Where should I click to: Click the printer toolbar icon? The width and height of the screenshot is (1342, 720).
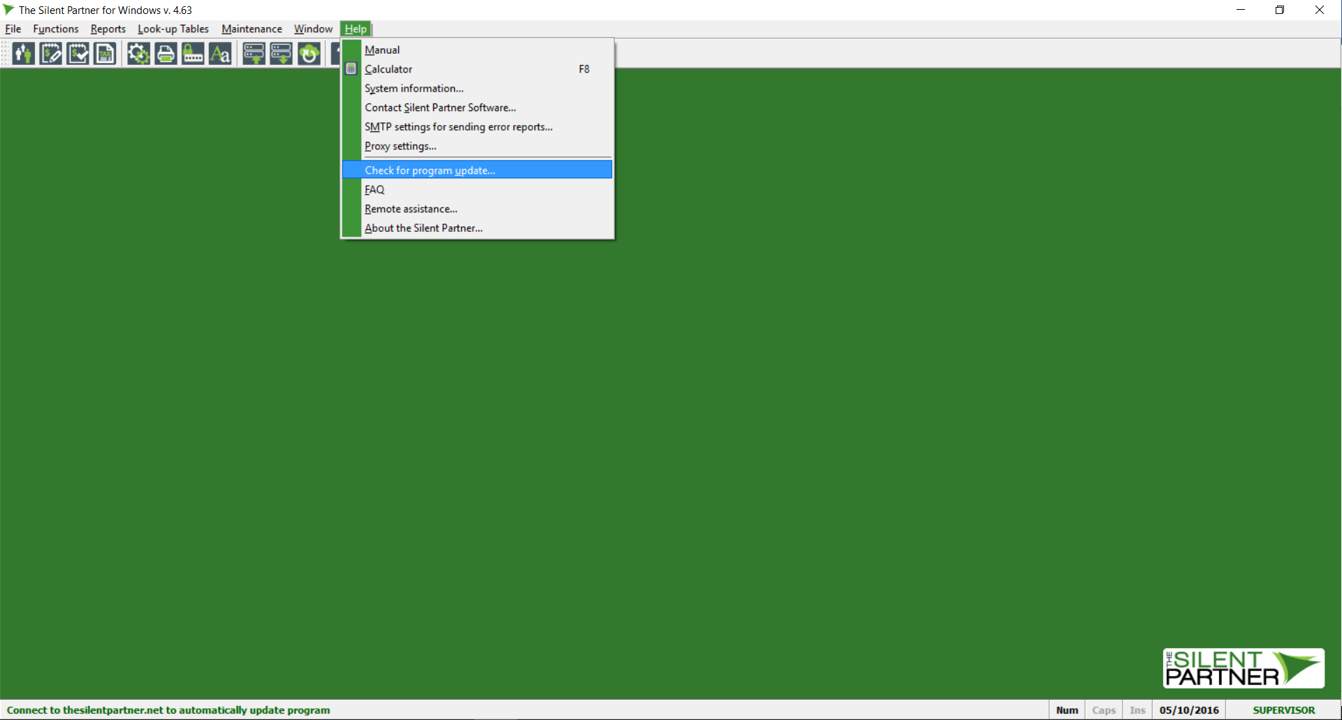[x=166, y=54]
